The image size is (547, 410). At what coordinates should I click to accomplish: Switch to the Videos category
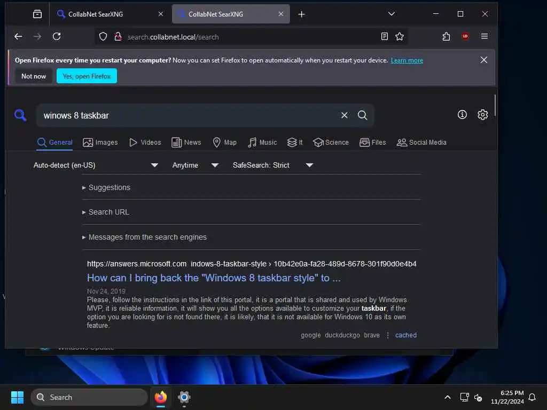145,143
